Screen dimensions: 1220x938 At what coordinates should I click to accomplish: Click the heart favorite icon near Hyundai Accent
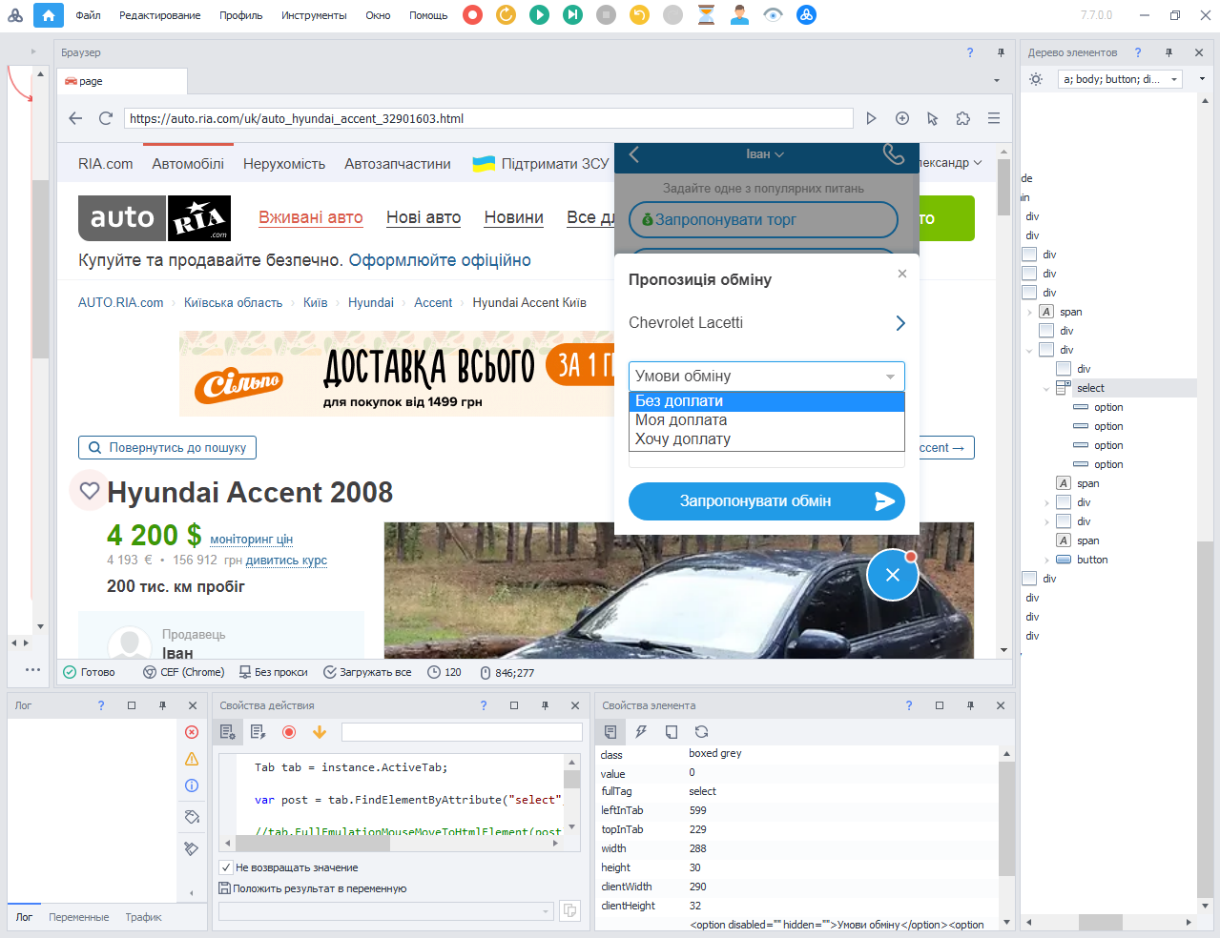pyautogui.click(x=90, y=491)
